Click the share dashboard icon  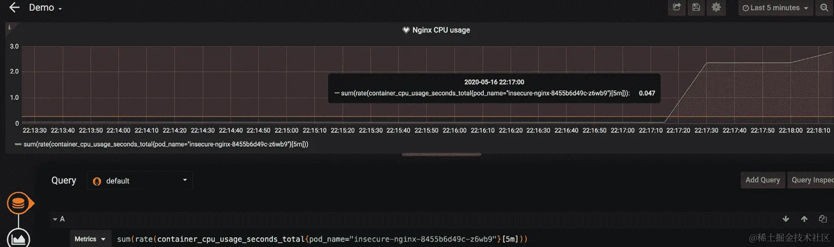[676, 8]
